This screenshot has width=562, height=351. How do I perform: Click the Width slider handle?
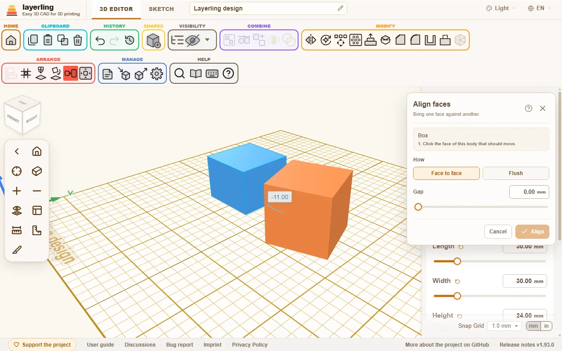click(x=457, y=296)
